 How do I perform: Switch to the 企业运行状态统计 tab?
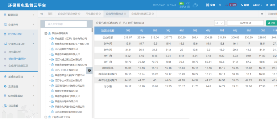68,14
